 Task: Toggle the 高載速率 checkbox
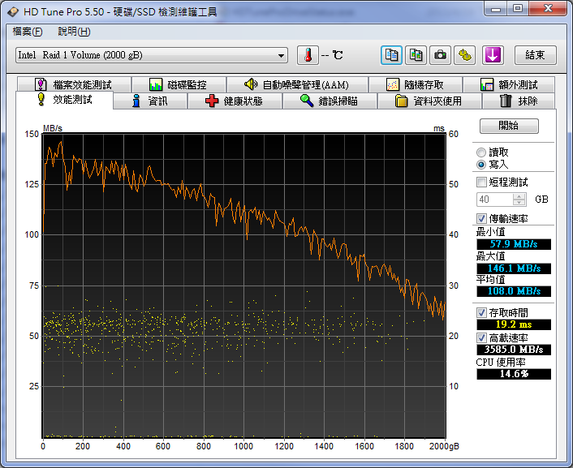[481, 337]
